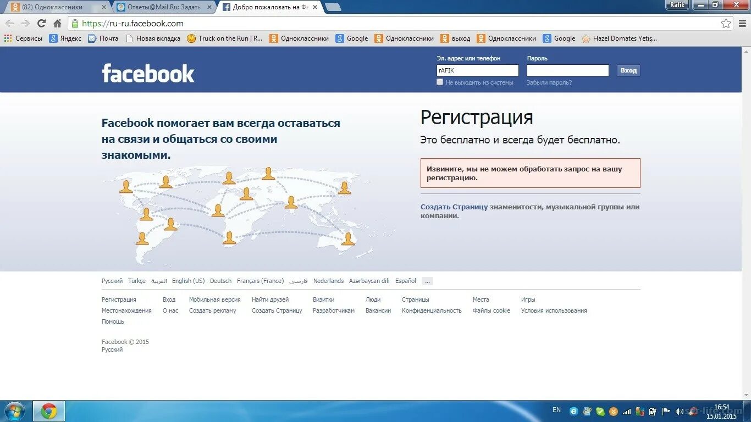The image size is (751, 422).
Task: Open the Файлы cookie footer link
Action: pos(492,310)
